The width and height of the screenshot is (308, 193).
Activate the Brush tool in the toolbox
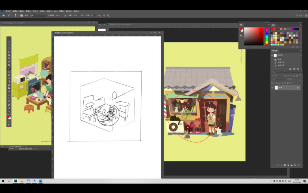coord(9,68)
